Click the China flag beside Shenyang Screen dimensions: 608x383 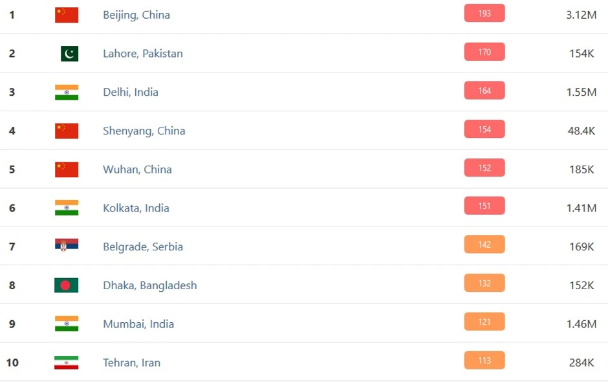[x=67, y=131]
